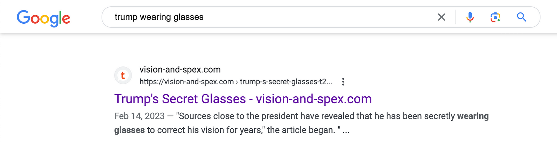The image size is (557, 145).
Task: Open the Trump's Secret Glasses result title
Action: pos(243,99)
